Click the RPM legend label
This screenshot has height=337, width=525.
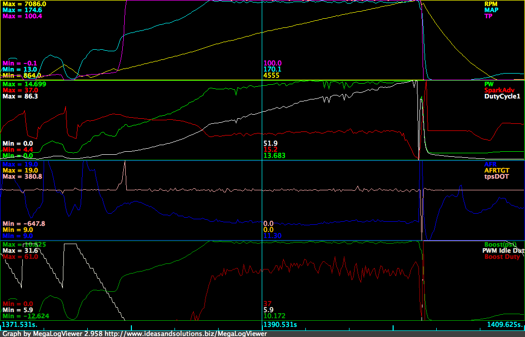tap(491, 4)
